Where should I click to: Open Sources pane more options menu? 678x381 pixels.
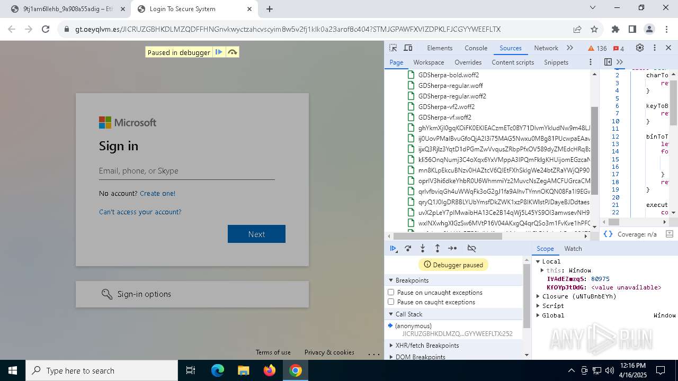590,62
